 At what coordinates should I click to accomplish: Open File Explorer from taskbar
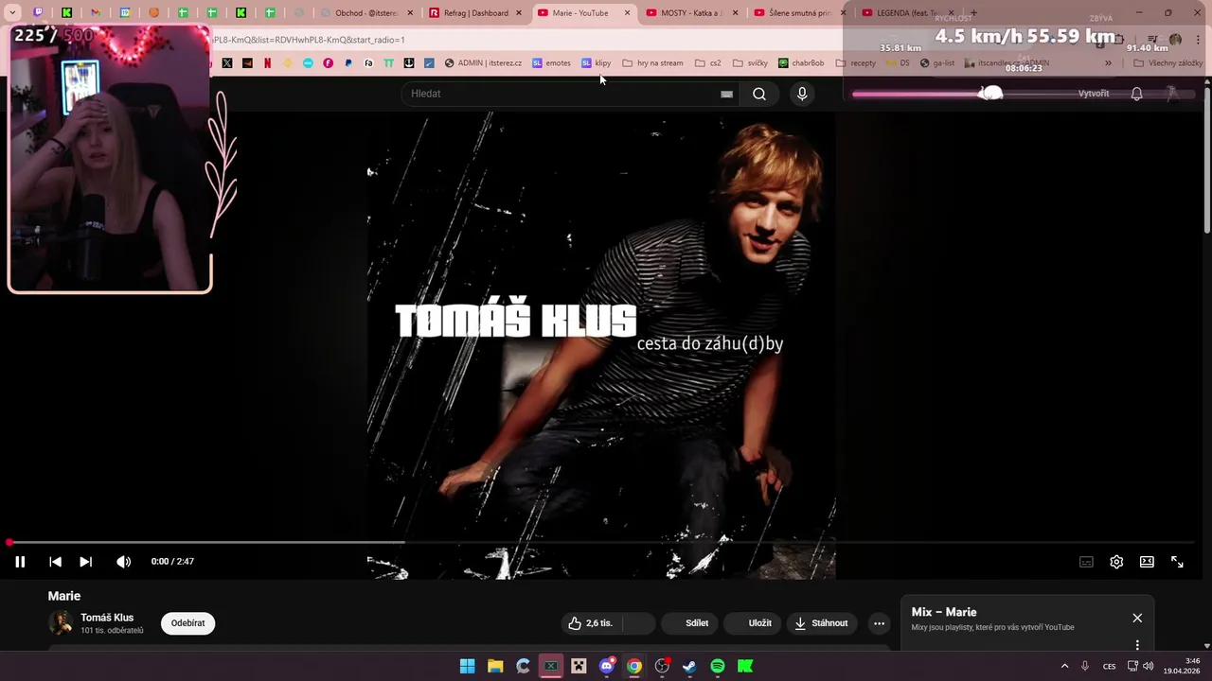(x=495, y=667)
